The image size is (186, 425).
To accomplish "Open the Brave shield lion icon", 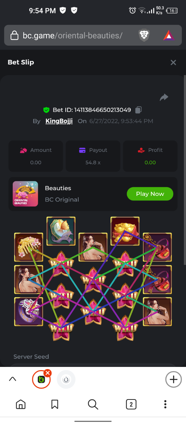I will (144, 35).
